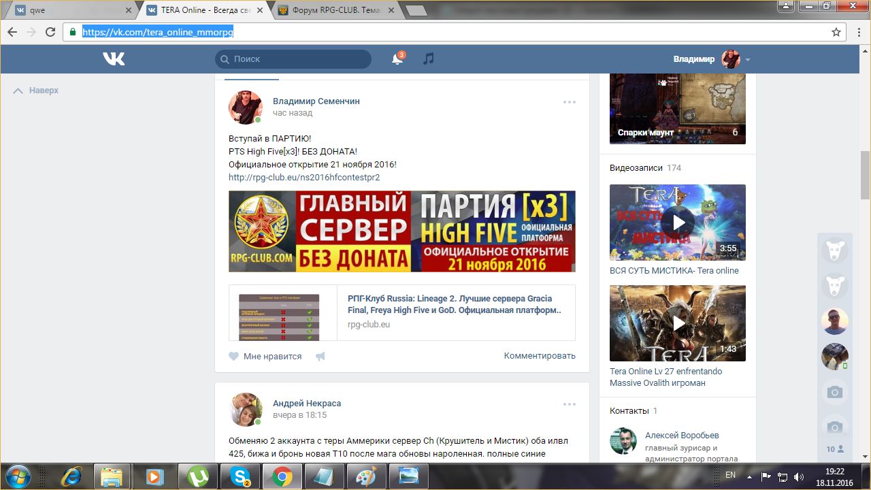Viewport: 871px width, 490px height.
Task: Open Владимир Семенчин name link
Action: (x=316, y=101)
